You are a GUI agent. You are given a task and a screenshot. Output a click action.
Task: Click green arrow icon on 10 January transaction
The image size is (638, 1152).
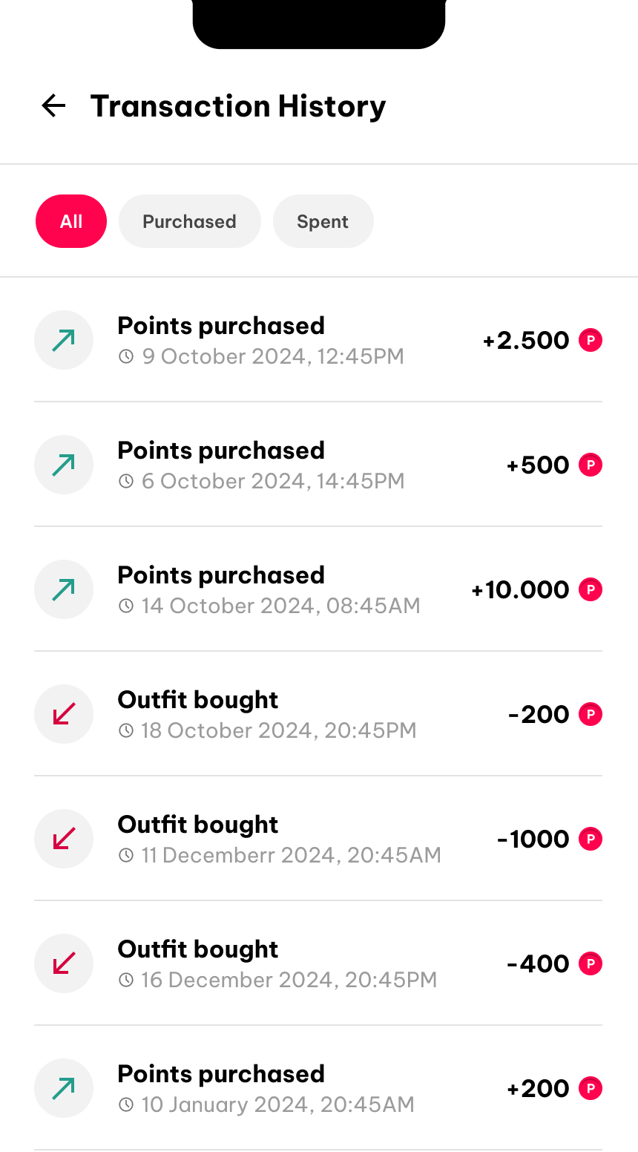click(x=64, y=1088)
